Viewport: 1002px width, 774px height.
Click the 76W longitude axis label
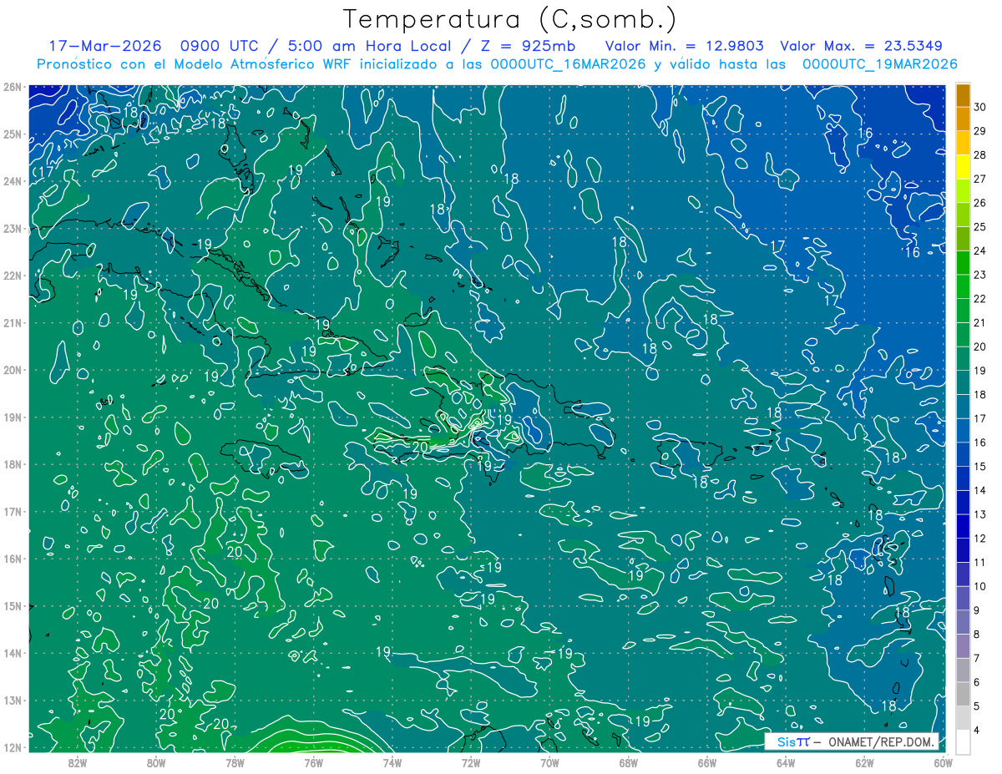313,762
